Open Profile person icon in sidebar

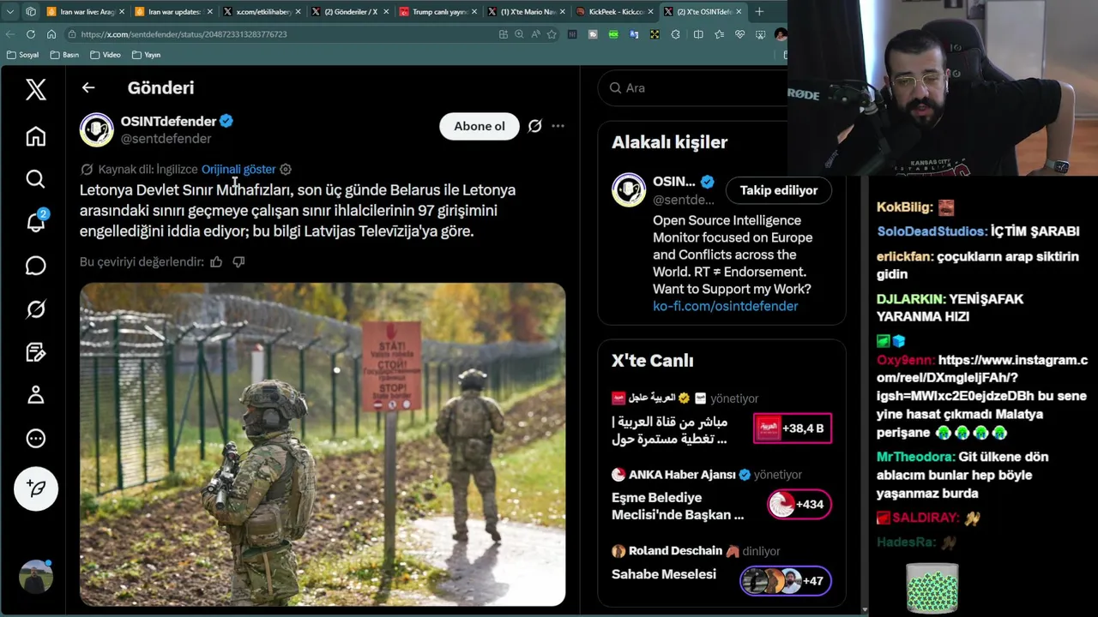pyautogui.click(x=35, y=395)
